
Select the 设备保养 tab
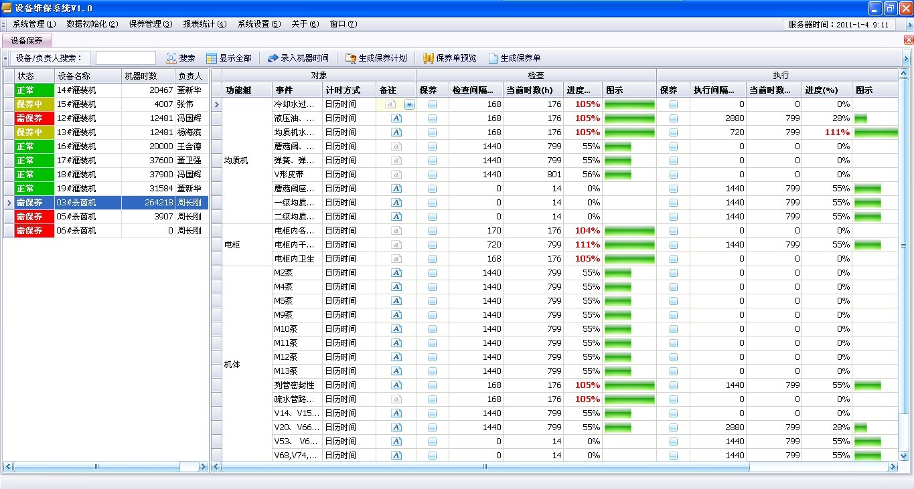(x=27, y=40)
